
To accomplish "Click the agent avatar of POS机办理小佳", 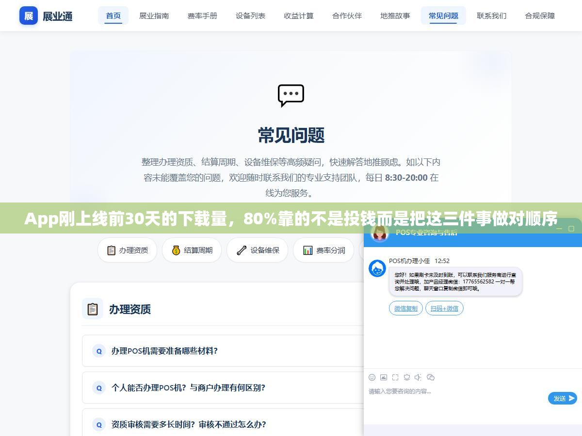I will (x=377, y=268).
